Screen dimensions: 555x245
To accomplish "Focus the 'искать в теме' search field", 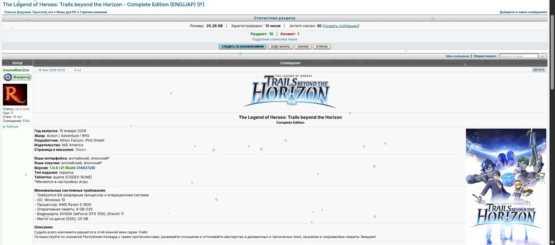I will (519, 56).
